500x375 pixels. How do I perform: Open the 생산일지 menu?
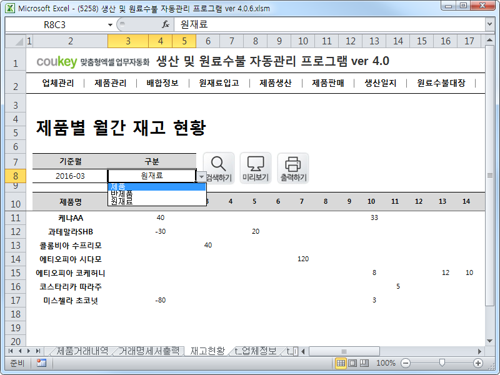point(381,83)
